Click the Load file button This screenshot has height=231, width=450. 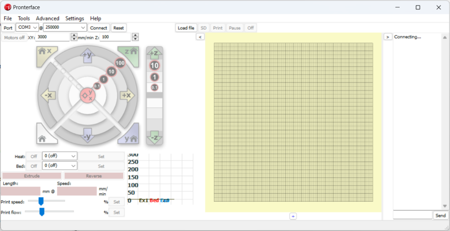point(186,28)
